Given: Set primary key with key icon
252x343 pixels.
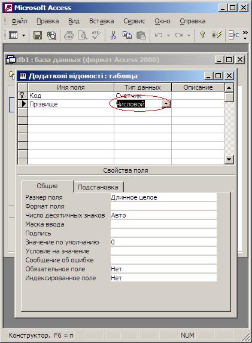Looking at the screenshot, I should [x=202, y=35].
